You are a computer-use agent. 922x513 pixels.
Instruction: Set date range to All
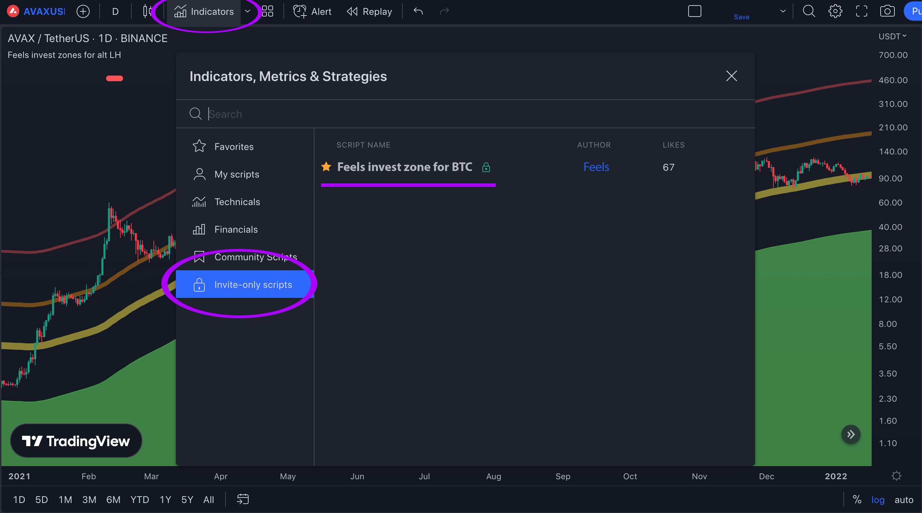(x=209, y=500)
